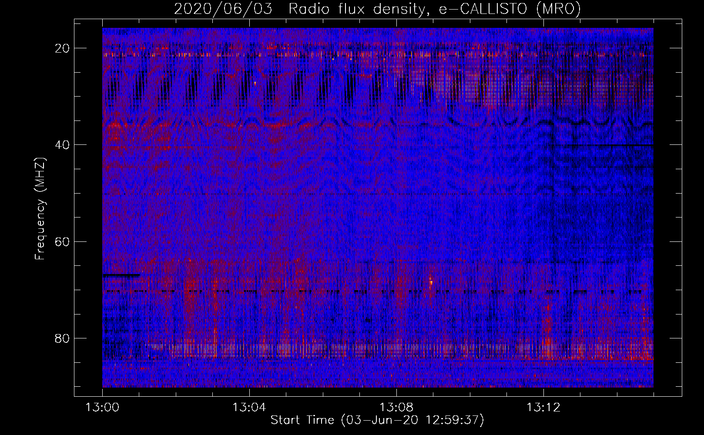Click the '40' frequency tick label

tap(63, 145)
